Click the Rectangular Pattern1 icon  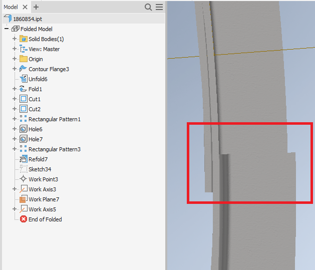pyautogui.click(x=24, y=119)
